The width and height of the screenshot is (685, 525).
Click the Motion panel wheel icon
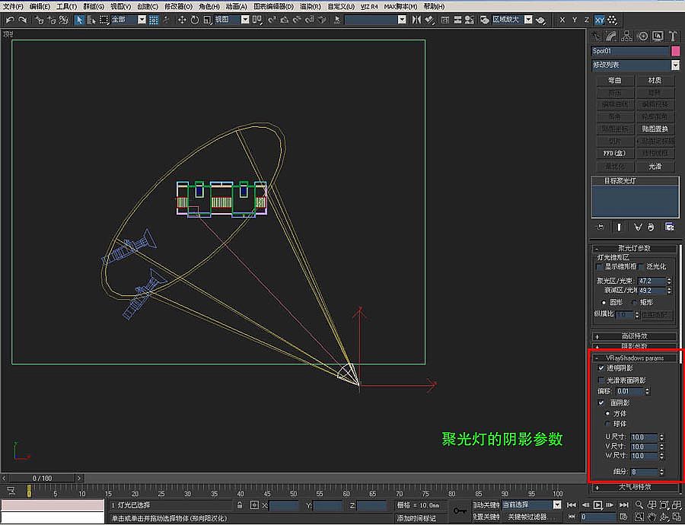pos(643,36)
